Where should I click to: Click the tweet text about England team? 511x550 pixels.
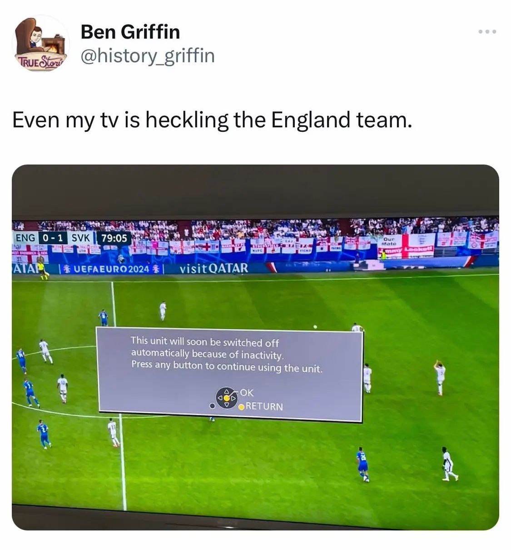tap(213, 120)
